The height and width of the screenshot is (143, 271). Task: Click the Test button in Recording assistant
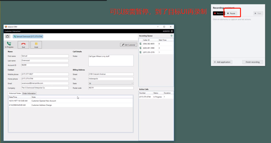coord(258,13)
